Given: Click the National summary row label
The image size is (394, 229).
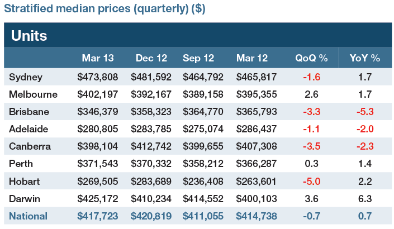Looking at the screenshot, I should 29,216.
